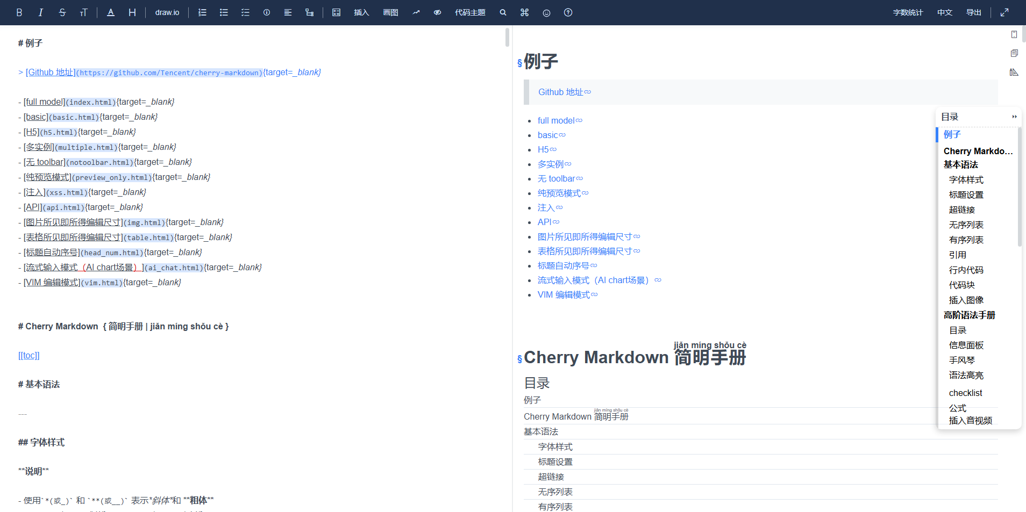Open the 代码主题 code theme menu

pos(470,12)
